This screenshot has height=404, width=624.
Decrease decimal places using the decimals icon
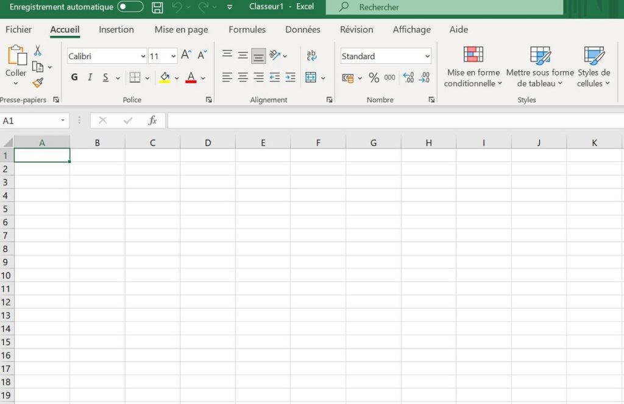tap(425, 77)
